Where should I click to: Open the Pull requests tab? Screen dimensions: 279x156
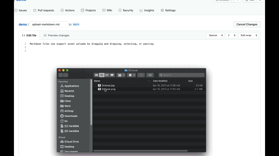(44, 10)
